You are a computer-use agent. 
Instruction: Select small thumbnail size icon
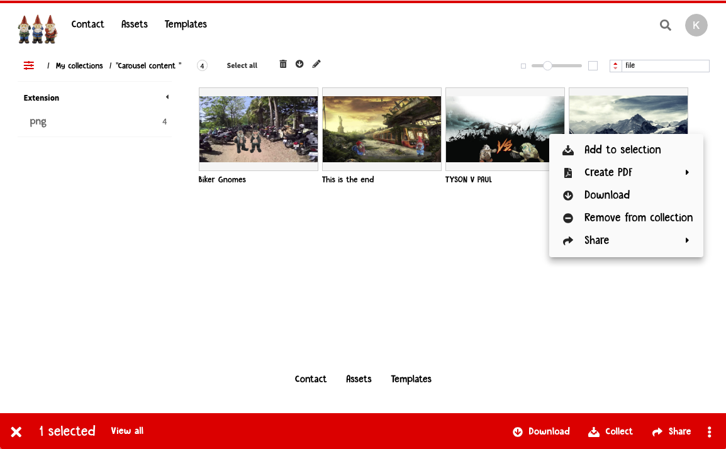523,66
